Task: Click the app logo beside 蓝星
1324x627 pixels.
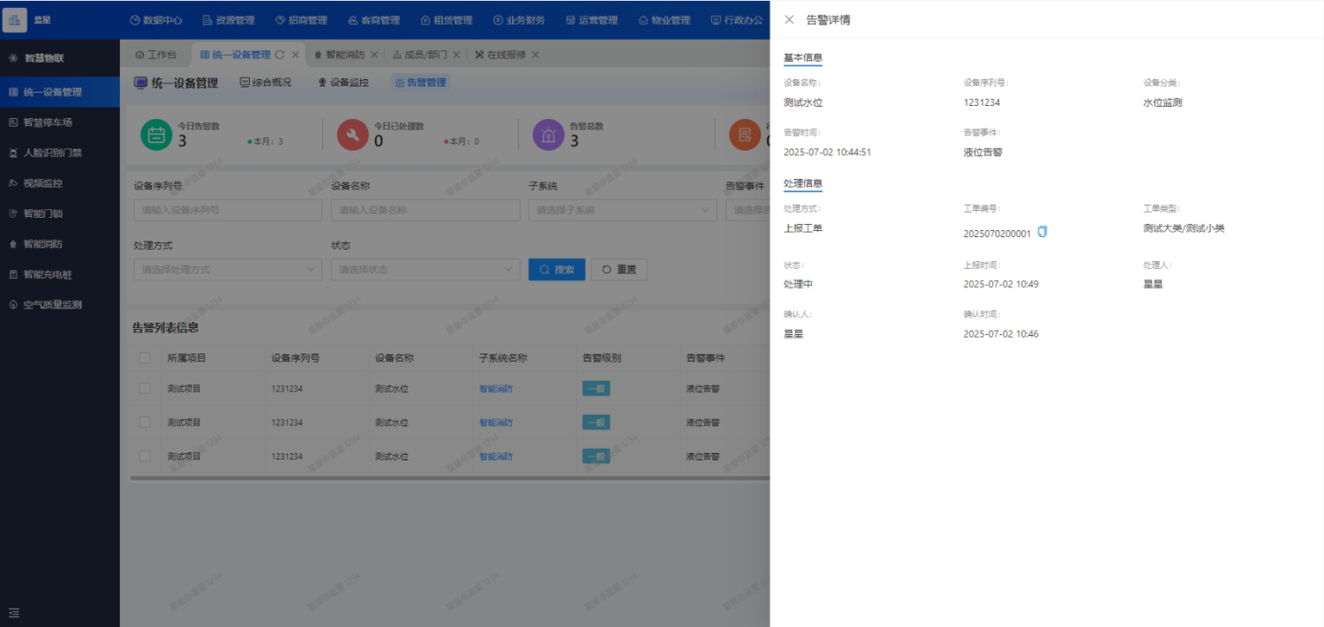Action: (x=15, y=19)
